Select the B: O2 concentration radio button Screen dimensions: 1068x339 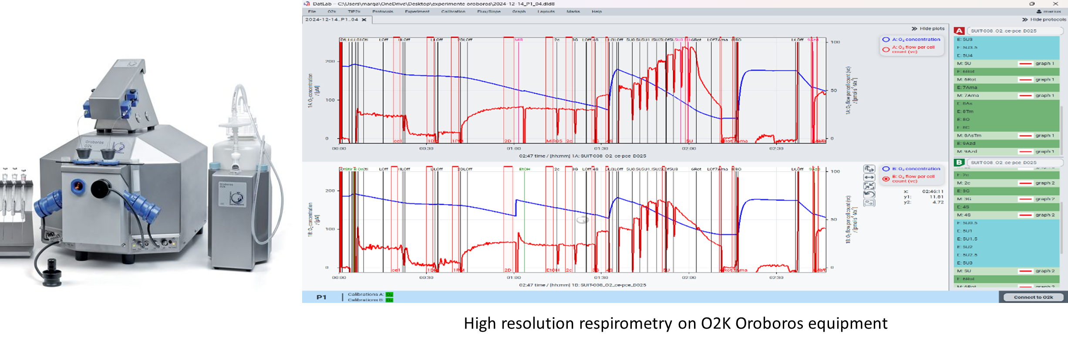886,169
